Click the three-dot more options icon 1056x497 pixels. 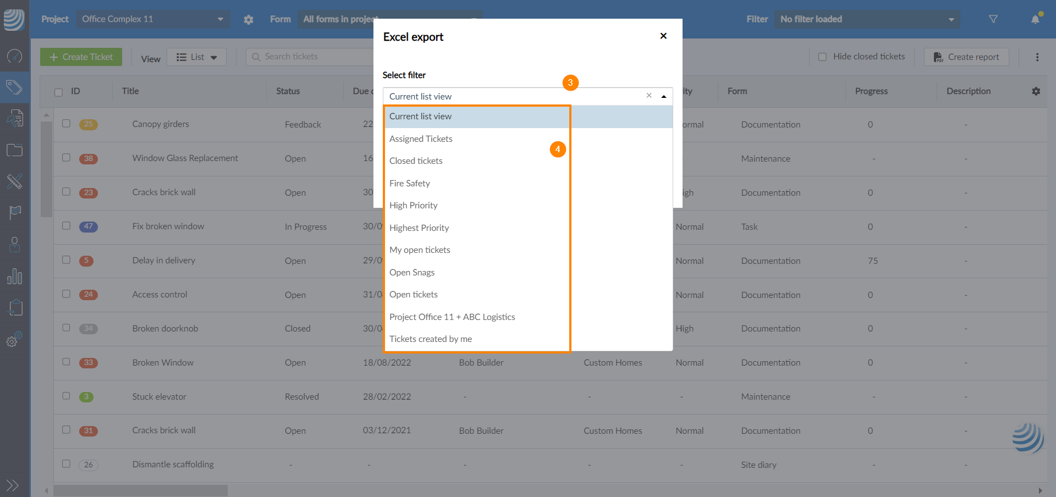pos(1037,57)
